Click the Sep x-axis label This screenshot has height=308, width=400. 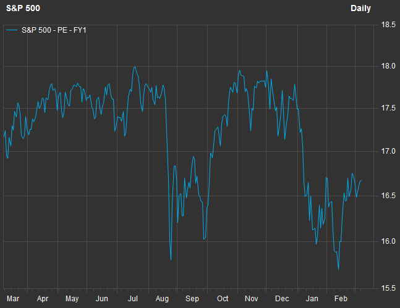click(x=192, y=299)
